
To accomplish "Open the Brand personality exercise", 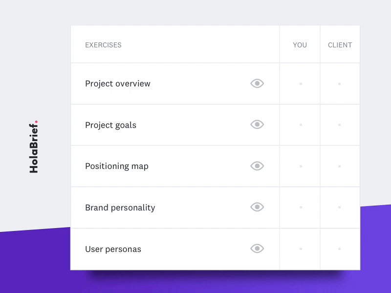I will [120, 208].
